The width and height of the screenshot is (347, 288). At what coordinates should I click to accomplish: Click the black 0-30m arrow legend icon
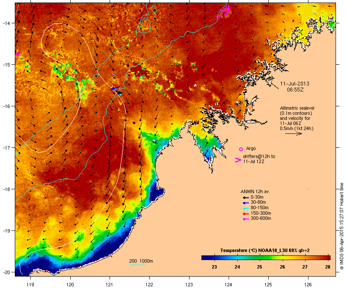pyautogui.click(x=245, y=198)
